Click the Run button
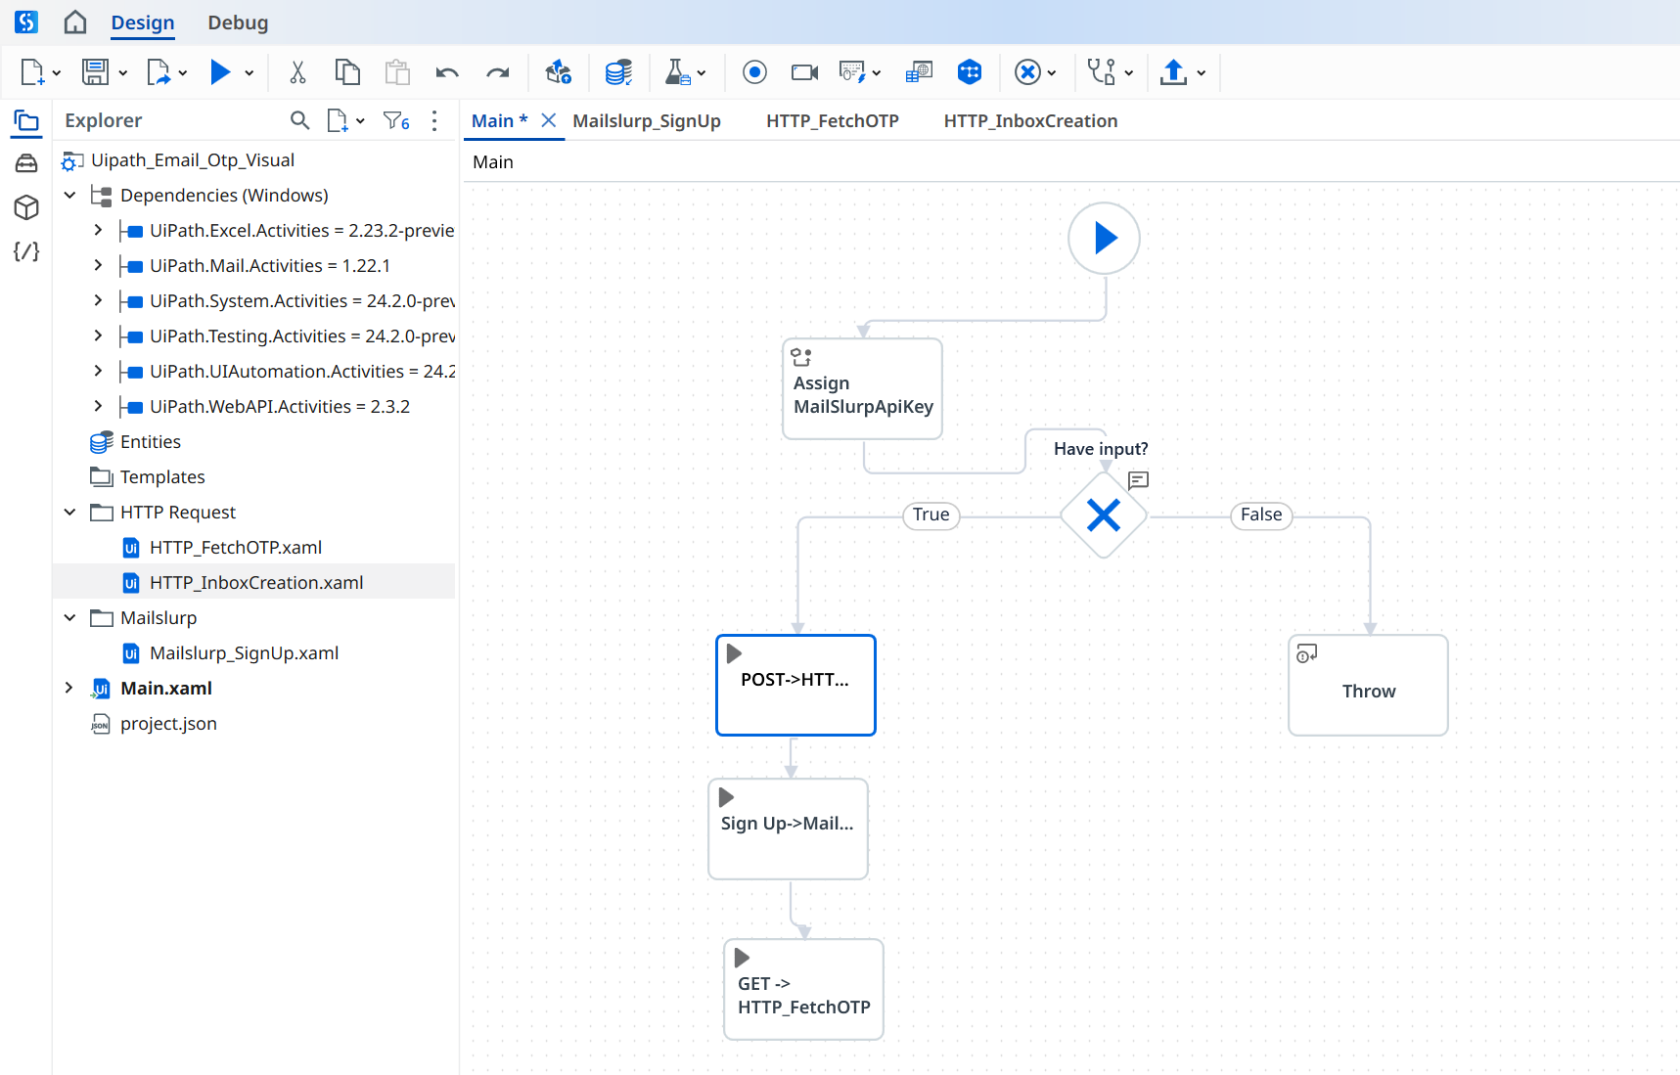Viewport: 1680px width, 1075px height. coord(220,71)
